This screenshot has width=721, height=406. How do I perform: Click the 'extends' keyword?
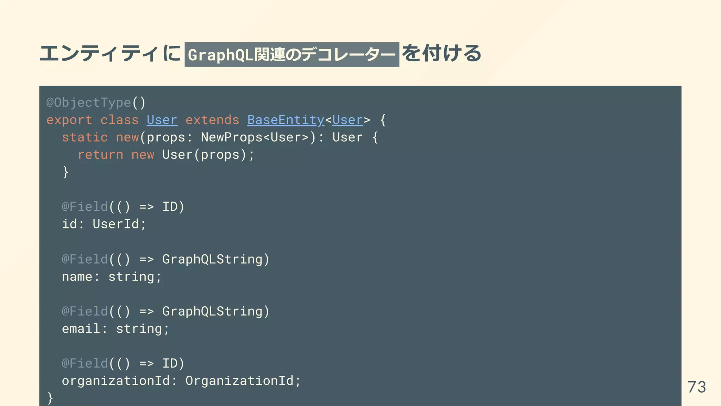(212, 120)
